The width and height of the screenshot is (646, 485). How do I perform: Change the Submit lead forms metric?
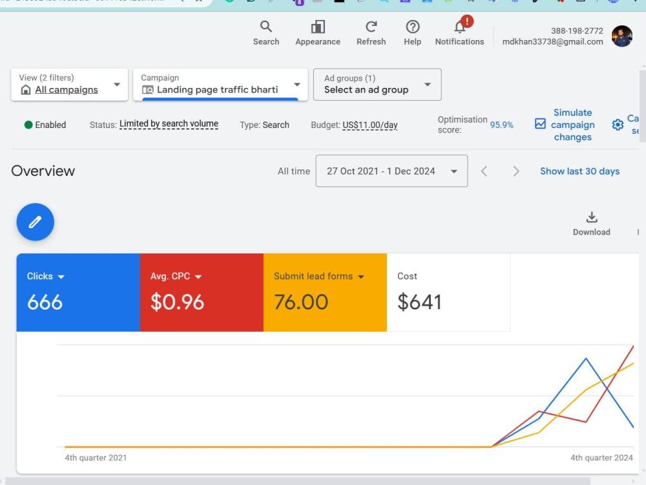(x=319, y=276)
